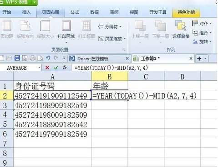Switch to the 页面布局 tab

pos(51,12)
